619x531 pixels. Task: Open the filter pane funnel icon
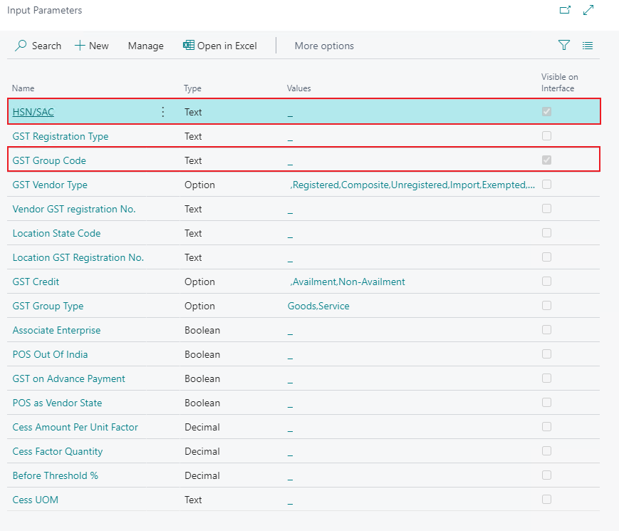564,46
